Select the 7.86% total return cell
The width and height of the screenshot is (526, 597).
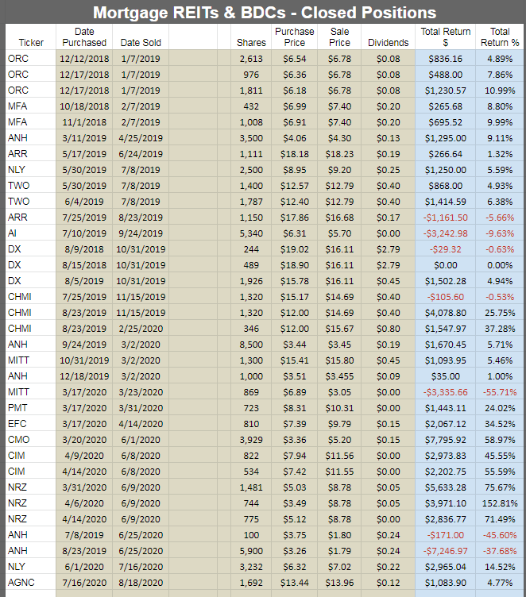[500, 75]
